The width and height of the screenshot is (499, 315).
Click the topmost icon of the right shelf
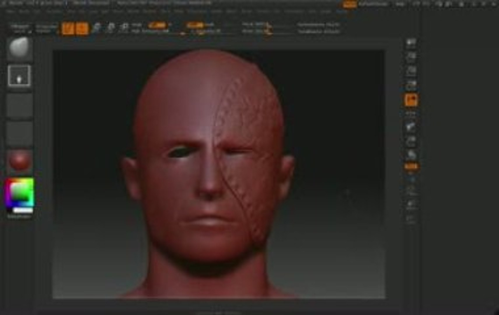411,43
